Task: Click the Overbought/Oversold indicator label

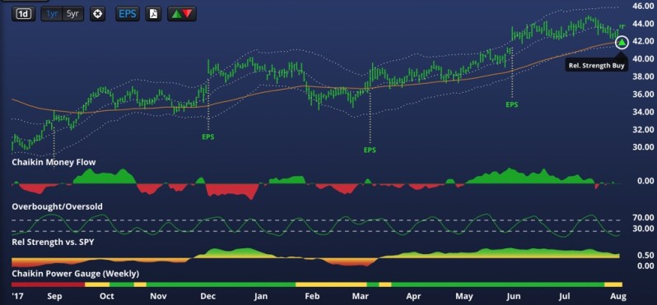Action: [57, 206]
